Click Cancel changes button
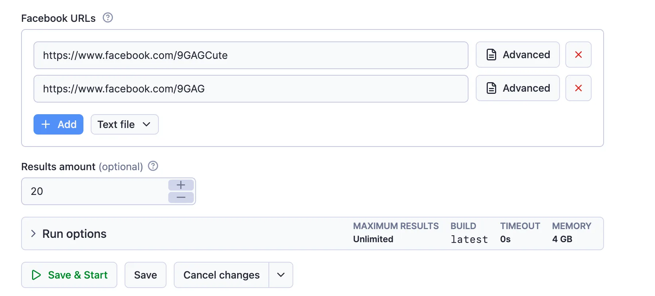This screenshot has height=296, width=655. (x=221, y=275)
